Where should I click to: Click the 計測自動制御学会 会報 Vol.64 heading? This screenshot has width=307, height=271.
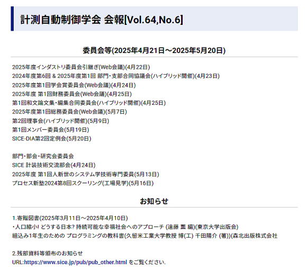(102, 20)
